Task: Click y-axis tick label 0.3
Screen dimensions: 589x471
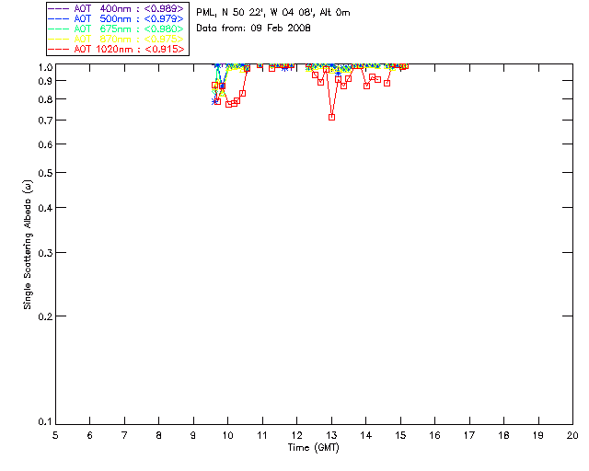Action: click(45, 253)
